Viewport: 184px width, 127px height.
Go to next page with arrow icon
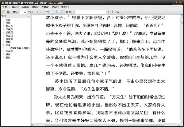[41, 12]
